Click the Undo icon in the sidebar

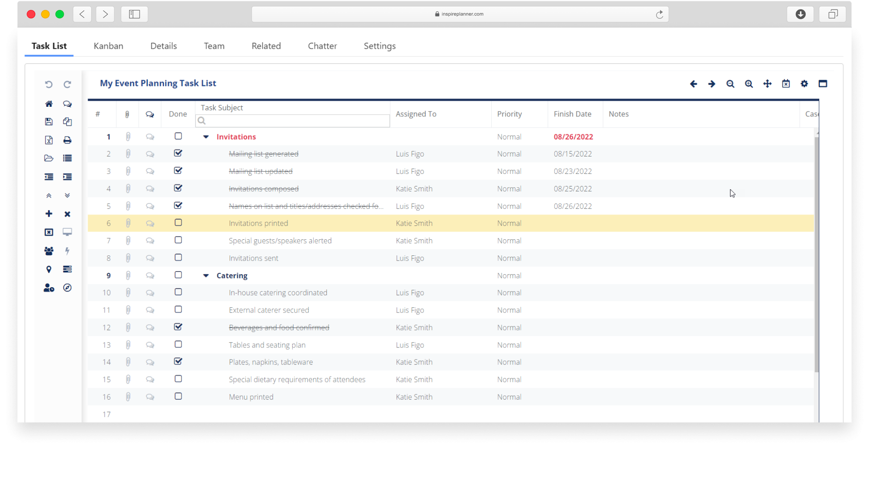click(x=49, y=84)
